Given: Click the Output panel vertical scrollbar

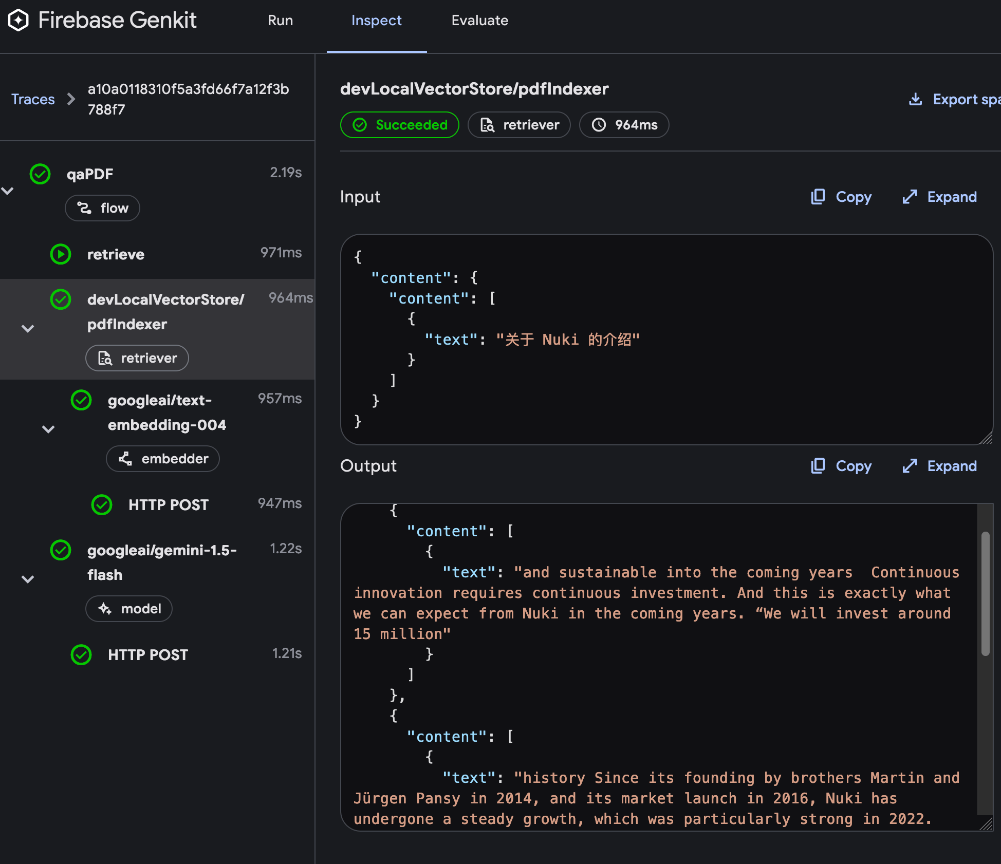Looking at the screenshot, I should click(x=985, y=593).
